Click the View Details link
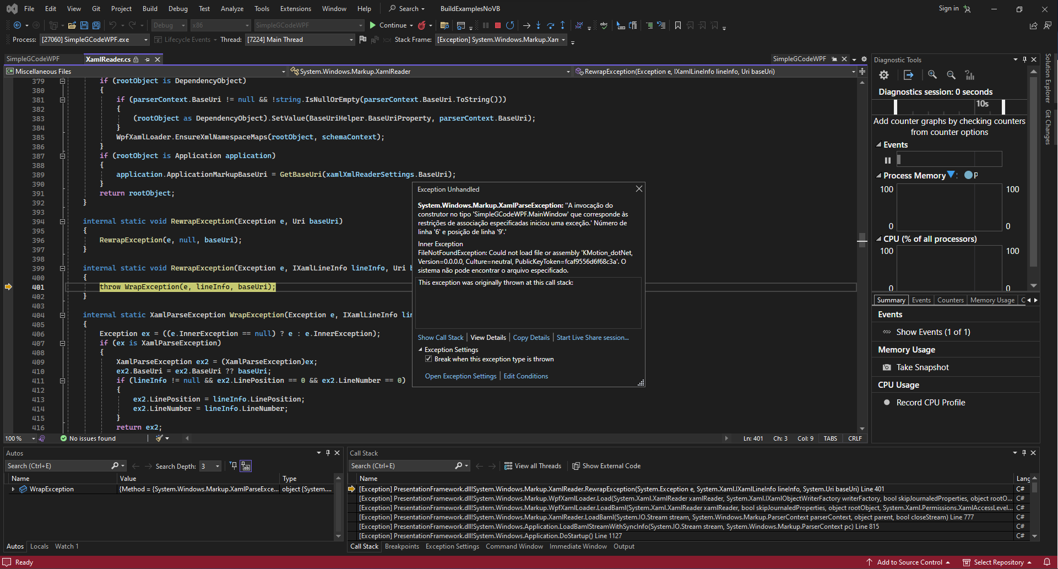The height and width of the screenshot is (569, 1058). [488, 338]
